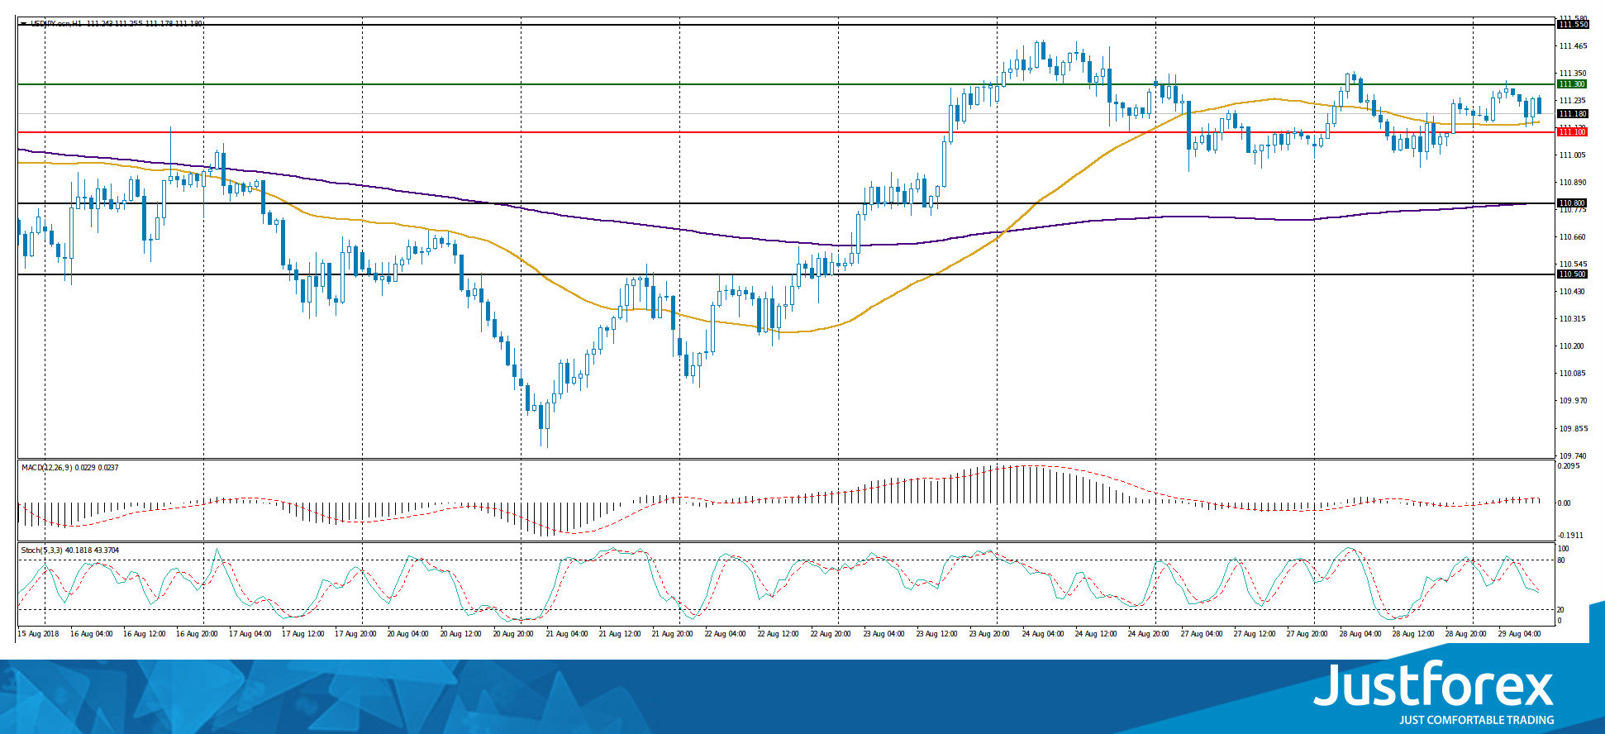The height and width of the screenshot is (734, 1605).
Task: Click the 23 Aug 20:00 time label
Action: tap(991, 634)
